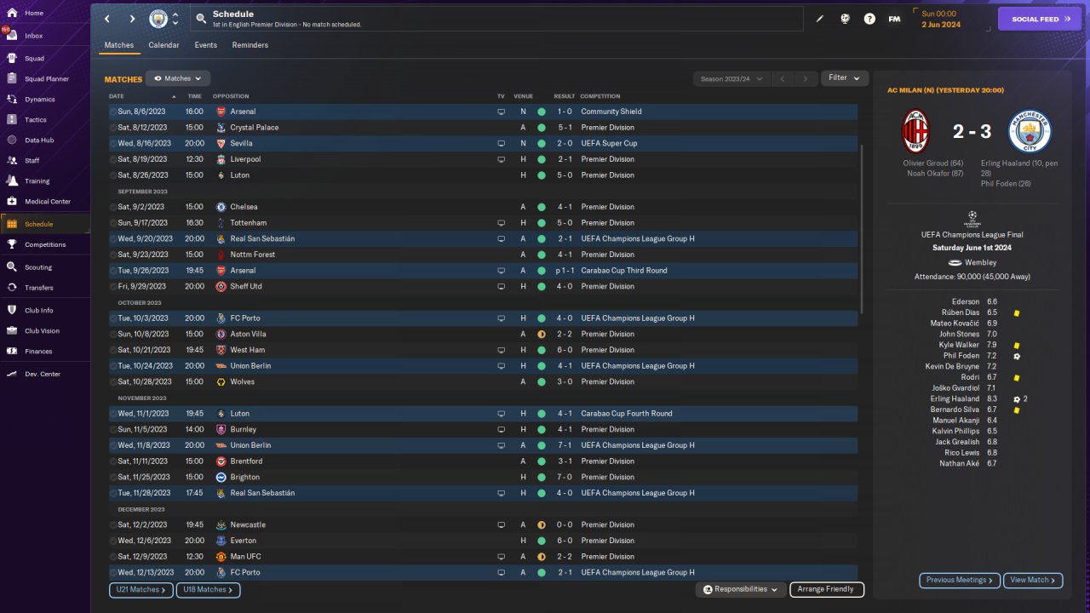Open the Medical Center icon

[13, 202]
